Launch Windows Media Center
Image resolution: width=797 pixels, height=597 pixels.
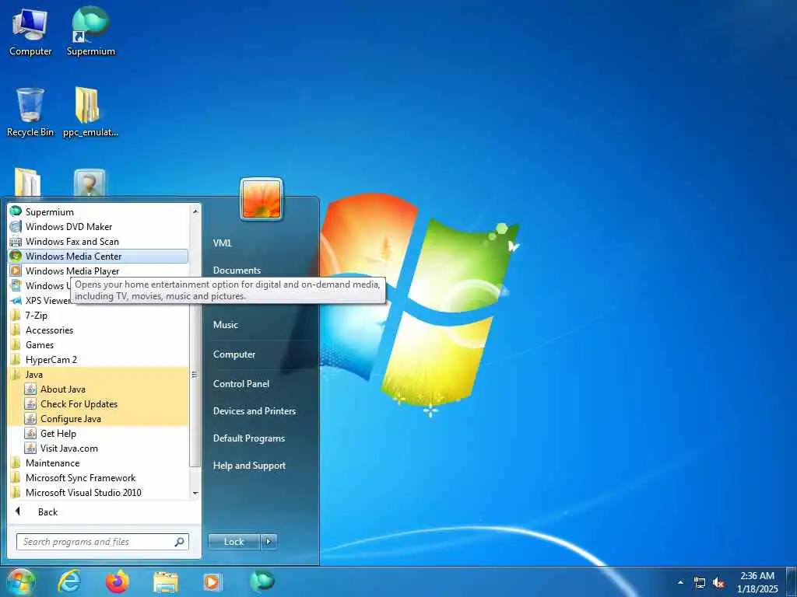click(99, 256)
